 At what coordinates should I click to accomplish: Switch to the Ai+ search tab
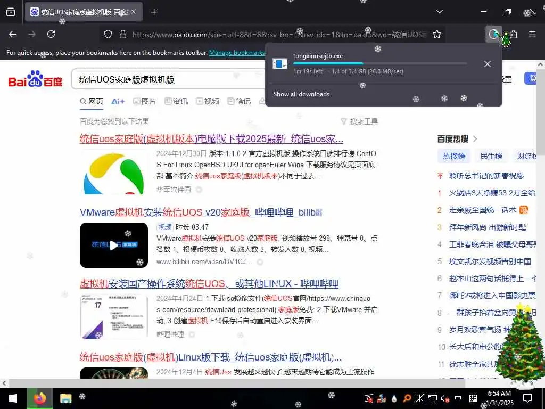[x=118, y=101]
